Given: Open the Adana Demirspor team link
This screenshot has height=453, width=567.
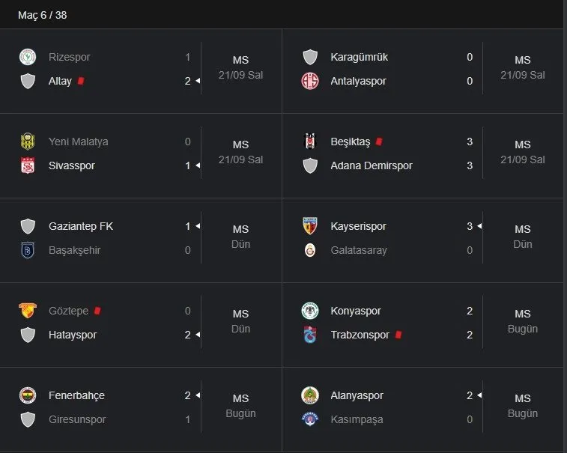Looking at the screenshot, I should 372,165.
